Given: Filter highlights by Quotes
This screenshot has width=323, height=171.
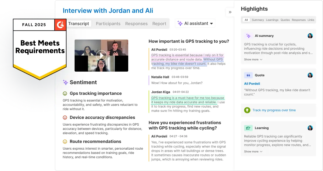Looking at the screenshot, I should coord(285,20).
